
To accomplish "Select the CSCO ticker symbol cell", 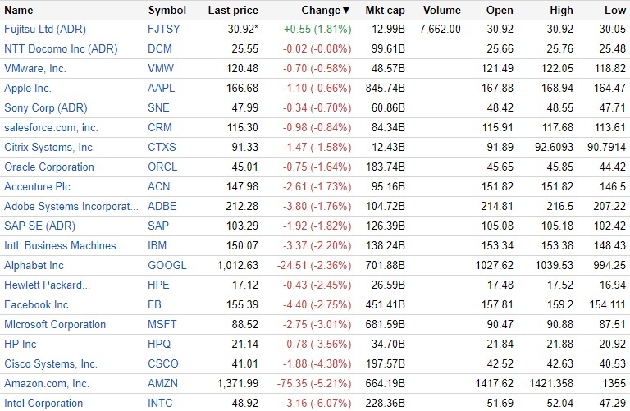I will click(x=163, y=364).
